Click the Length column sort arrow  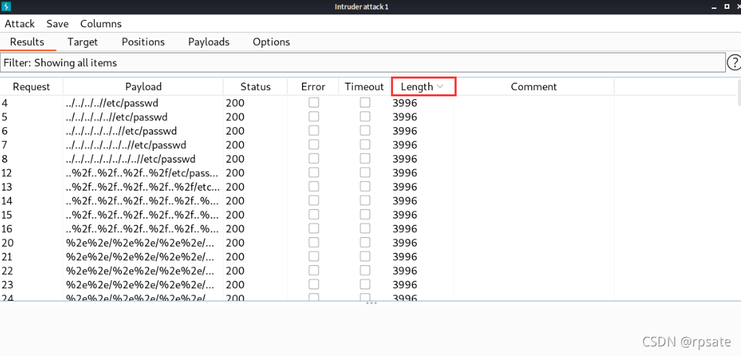(440, 86)
